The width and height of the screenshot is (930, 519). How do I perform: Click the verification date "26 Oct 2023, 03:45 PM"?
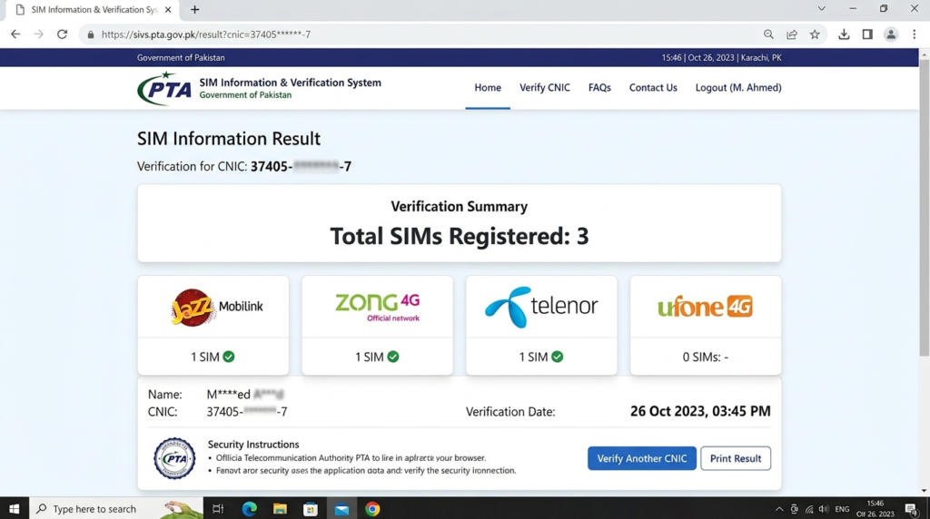click(x=700, y=411)
